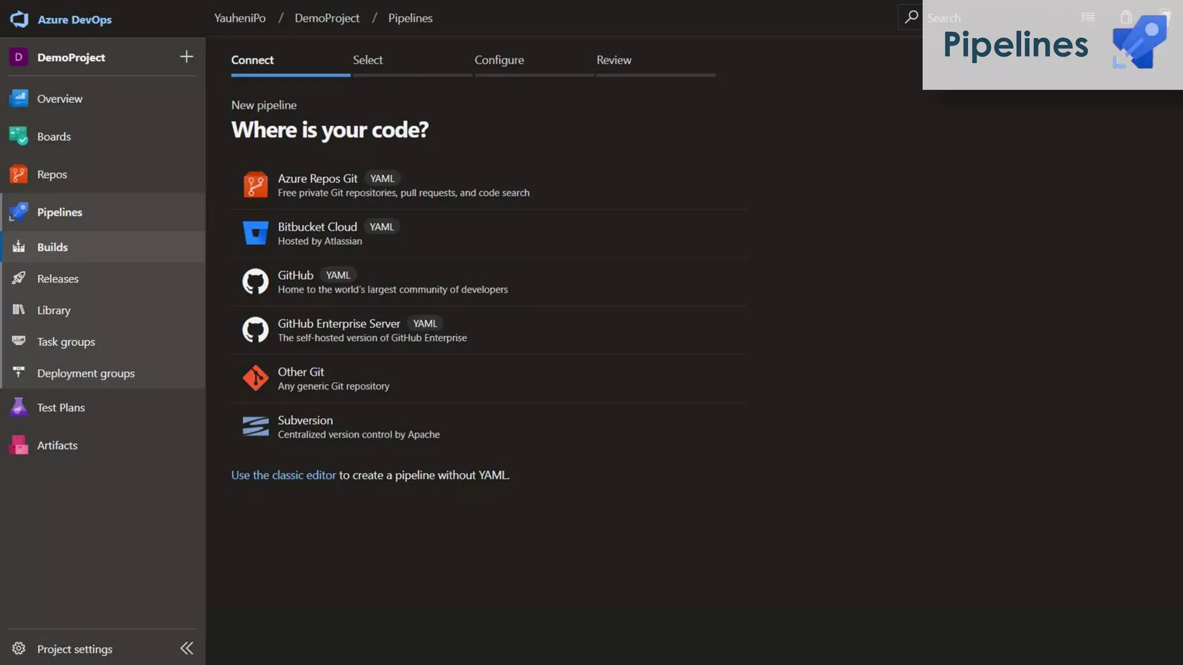The width and height of the screenshot is (1183, 665).
Task: Open Task groups in sidebar
Action: (66, 342)
